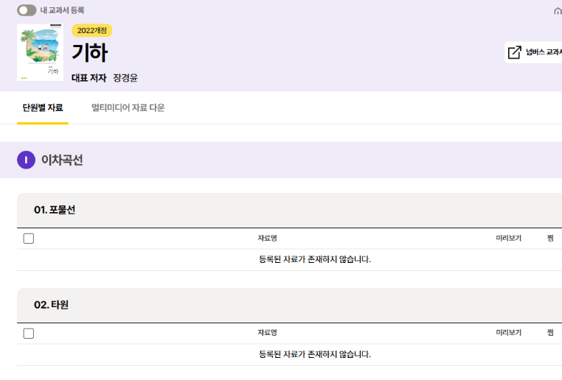The width and height of the screenshot is (562, 380).
Task: Click the 찜 column header in 포물선 table
Action: point(550,239)
